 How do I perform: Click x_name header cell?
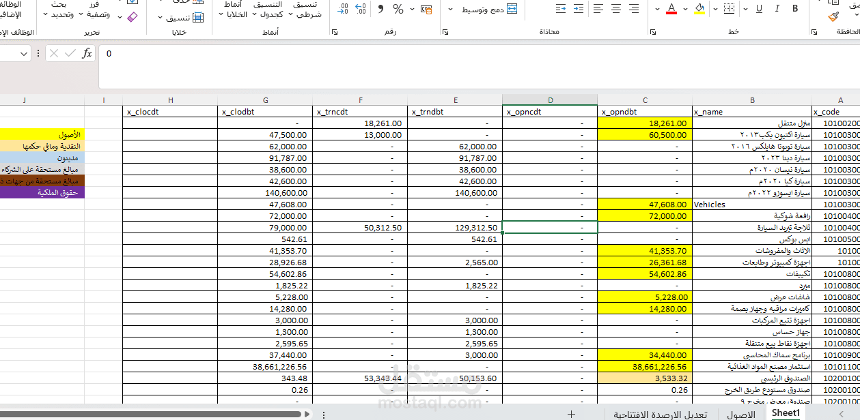(752, 112)
